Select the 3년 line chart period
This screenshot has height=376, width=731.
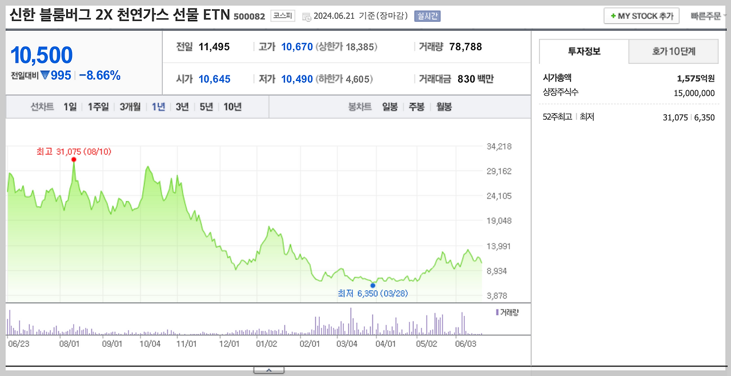click(182, 107)
